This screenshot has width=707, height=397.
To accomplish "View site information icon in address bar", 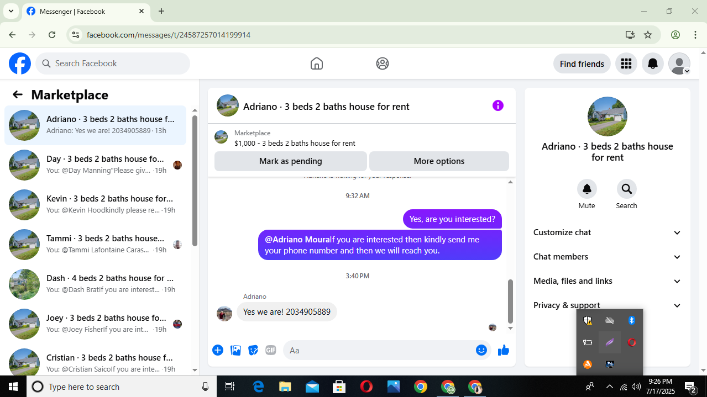I will 76,35.
